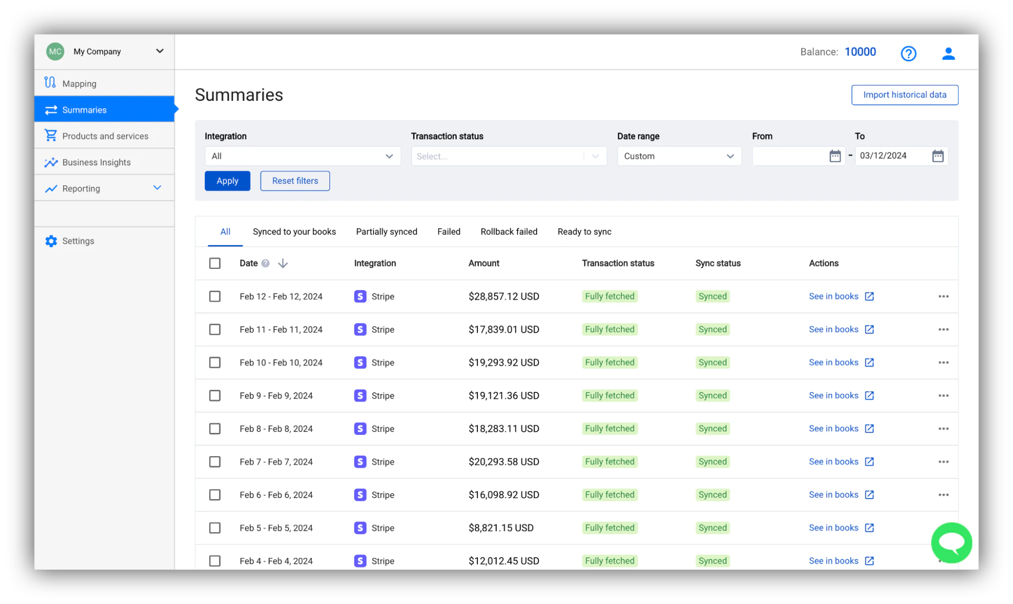
Task: Check the Feb 12 - Feb 12, 2024 row
Action: (215, 296)
